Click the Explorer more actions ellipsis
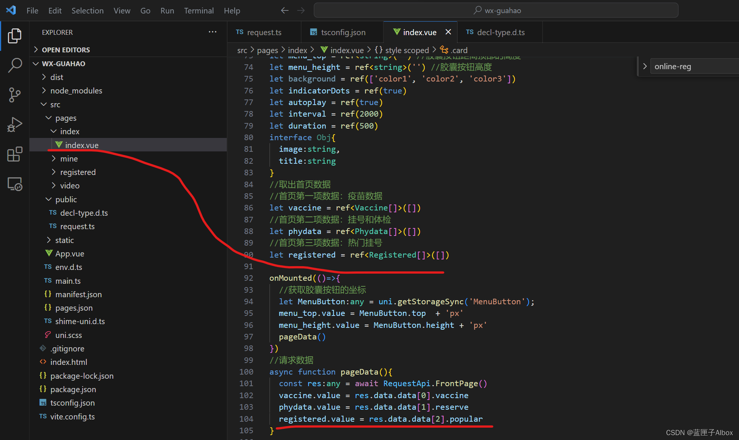The image size is (739, 440). pos(213,32)
